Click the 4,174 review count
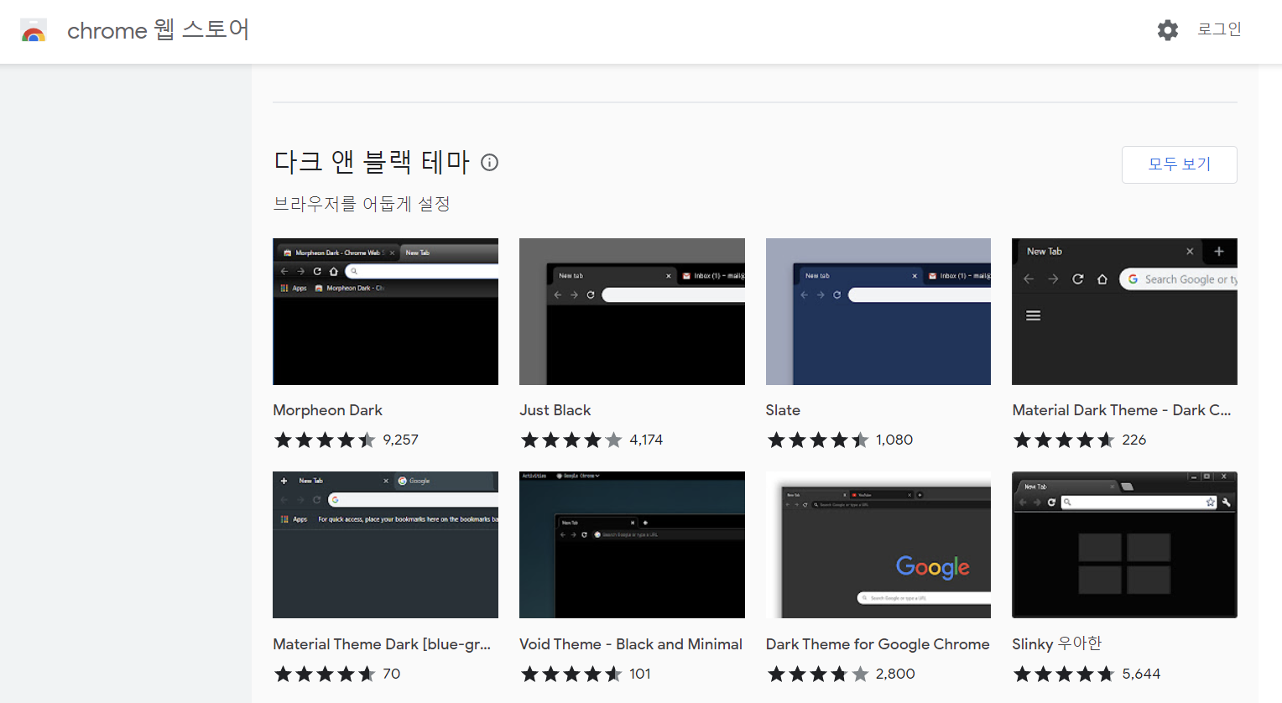The image size is (1282, 703). click(x=646, y=440)
